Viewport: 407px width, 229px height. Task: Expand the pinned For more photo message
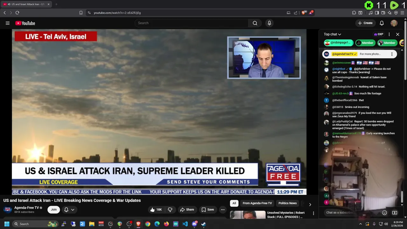click(x=370, y=54)
